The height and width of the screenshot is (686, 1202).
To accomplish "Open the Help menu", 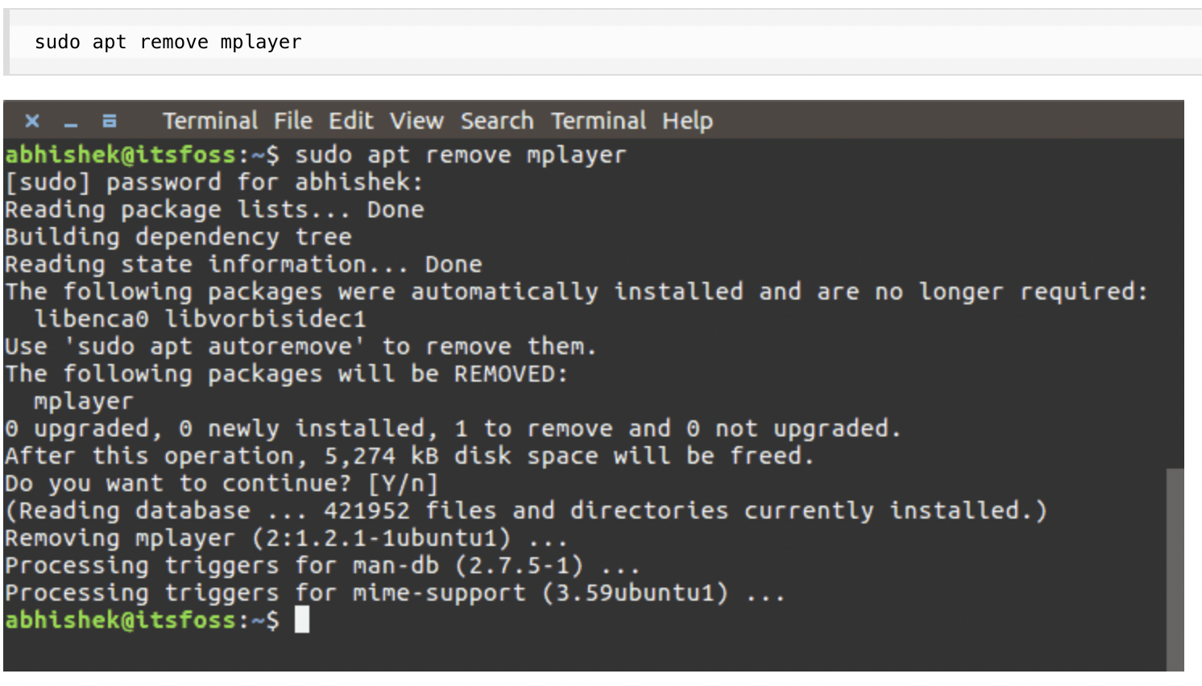I will [687, 122].
